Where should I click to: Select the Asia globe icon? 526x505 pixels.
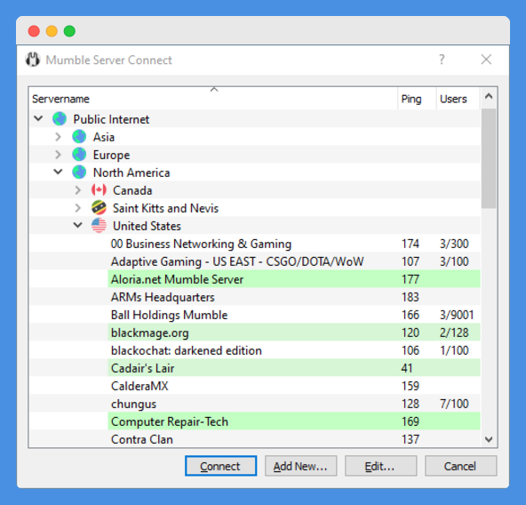pyautogui.click(x=79, y=137)
